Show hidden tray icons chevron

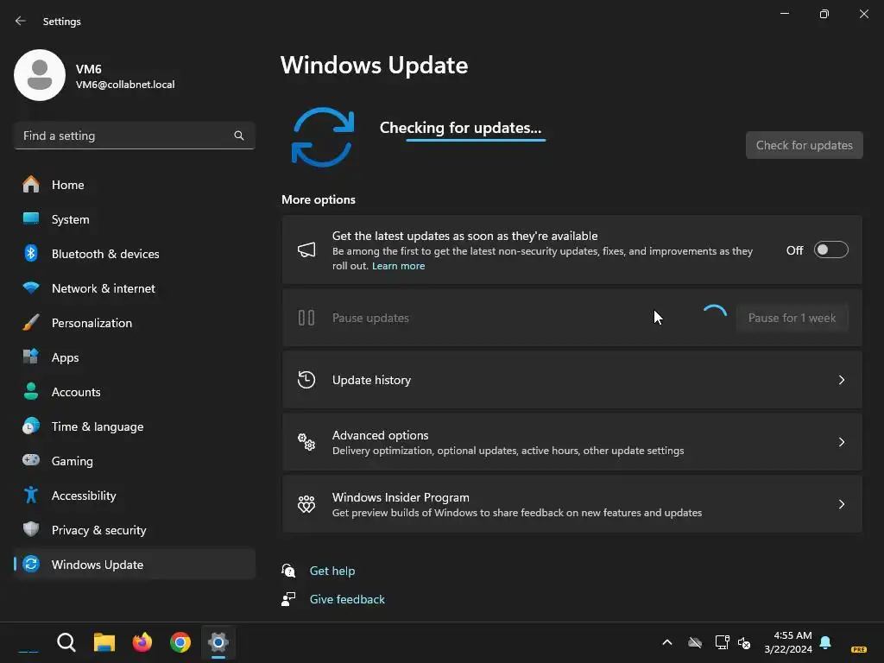[667, 642]
